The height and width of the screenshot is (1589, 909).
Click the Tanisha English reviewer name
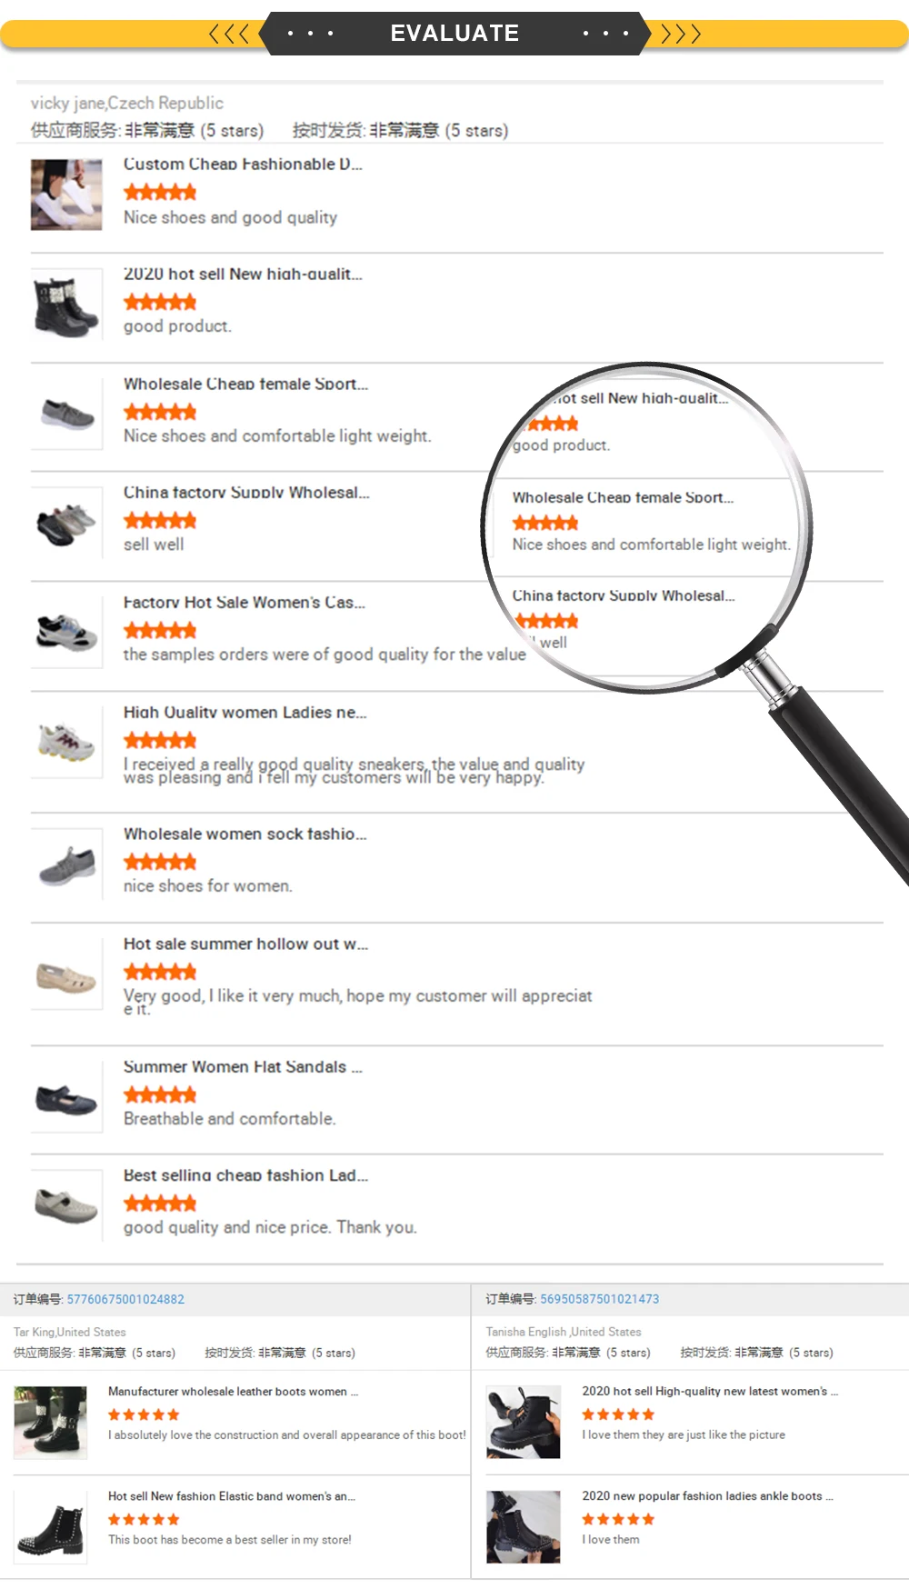coord(525,1332)
